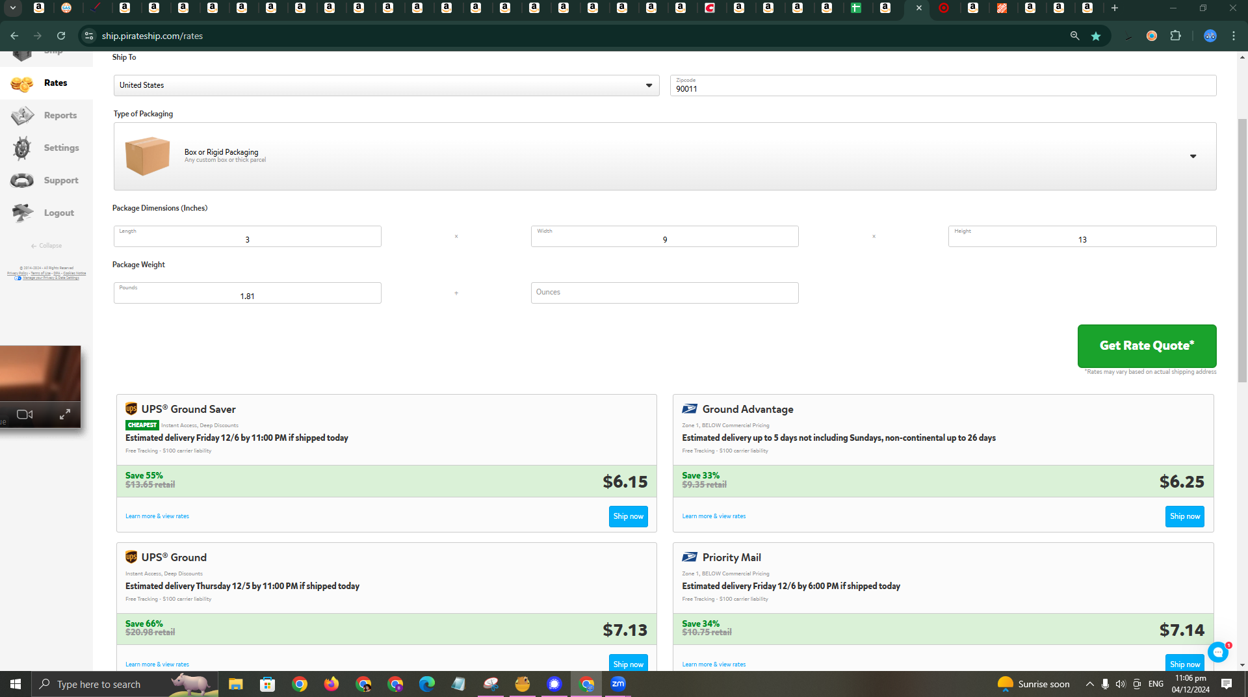Open the Chrome profile avatar
Viewport: 1248px width, 697px height.
(x=1210, y=36)
